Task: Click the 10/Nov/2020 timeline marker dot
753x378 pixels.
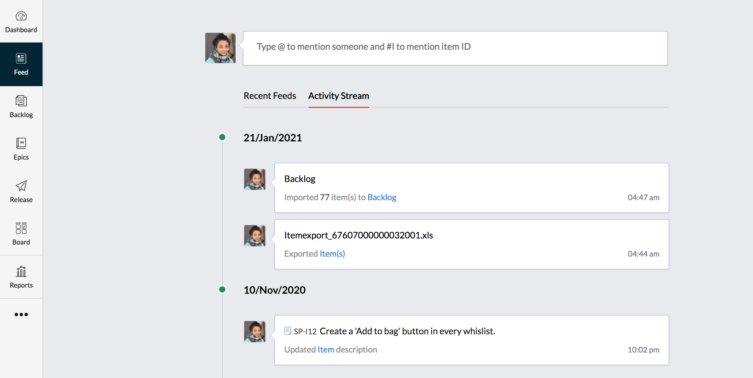Action: tap(222, 290)
